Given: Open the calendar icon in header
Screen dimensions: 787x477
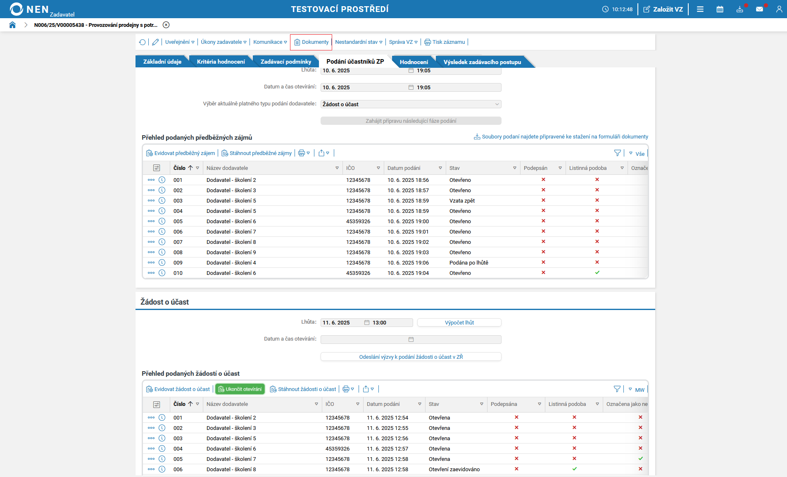Looking at the screenshot, I should point(720,9).
